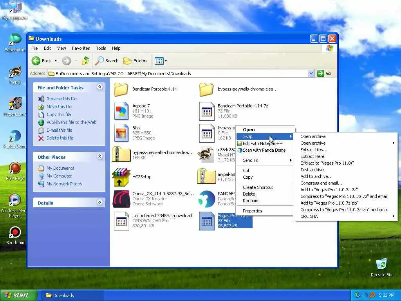Click Copy this file link
This screenshot has height=301, width=401.
point(59,114)
